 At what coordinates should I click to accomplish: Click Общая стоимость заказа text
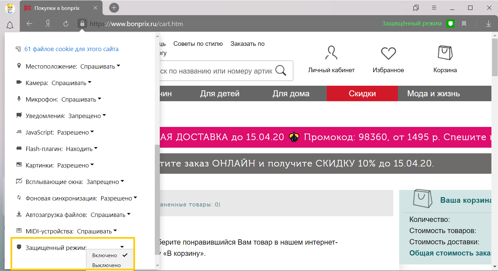point(450,253)
